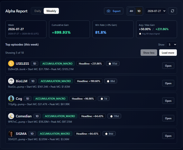Click USELESS ACCUMULATION_MACRO tag
This screenshot has height=150, width=183.
[57, 63]
